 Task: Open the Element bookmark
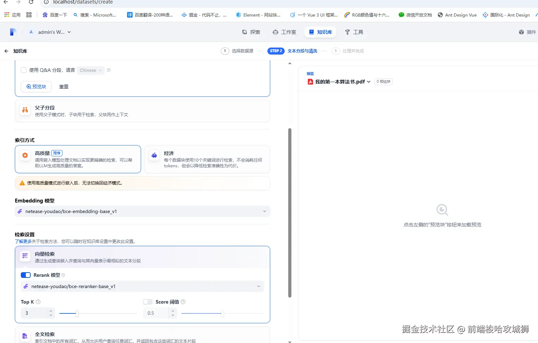(258, 15)
